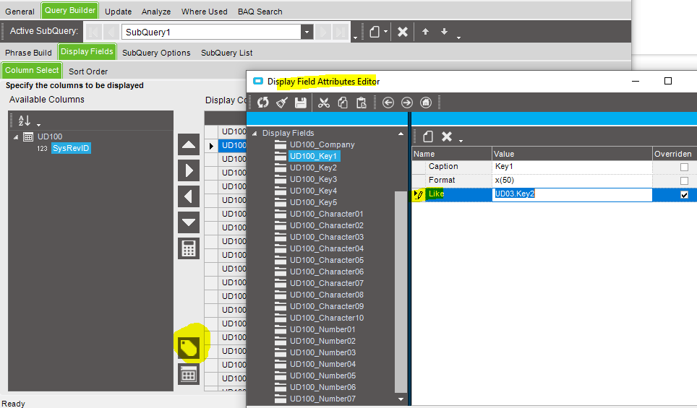Image resolution: width=697 pixels, height=408 pixels.
Task: Switch to Sort Order tab
Action: [x=88, y=71]
